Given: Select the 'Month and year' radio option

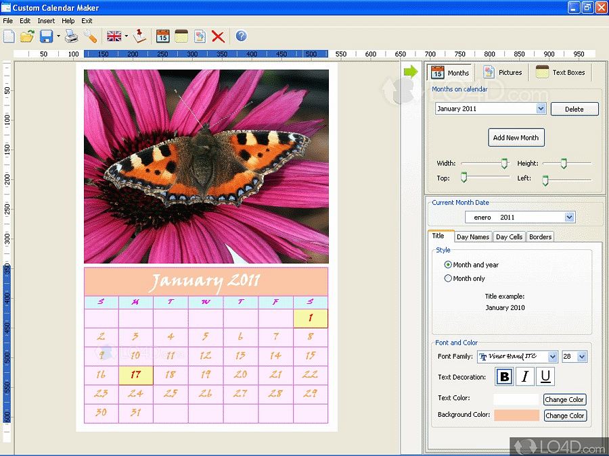Looking at the screenshot, I should point(448,265).
